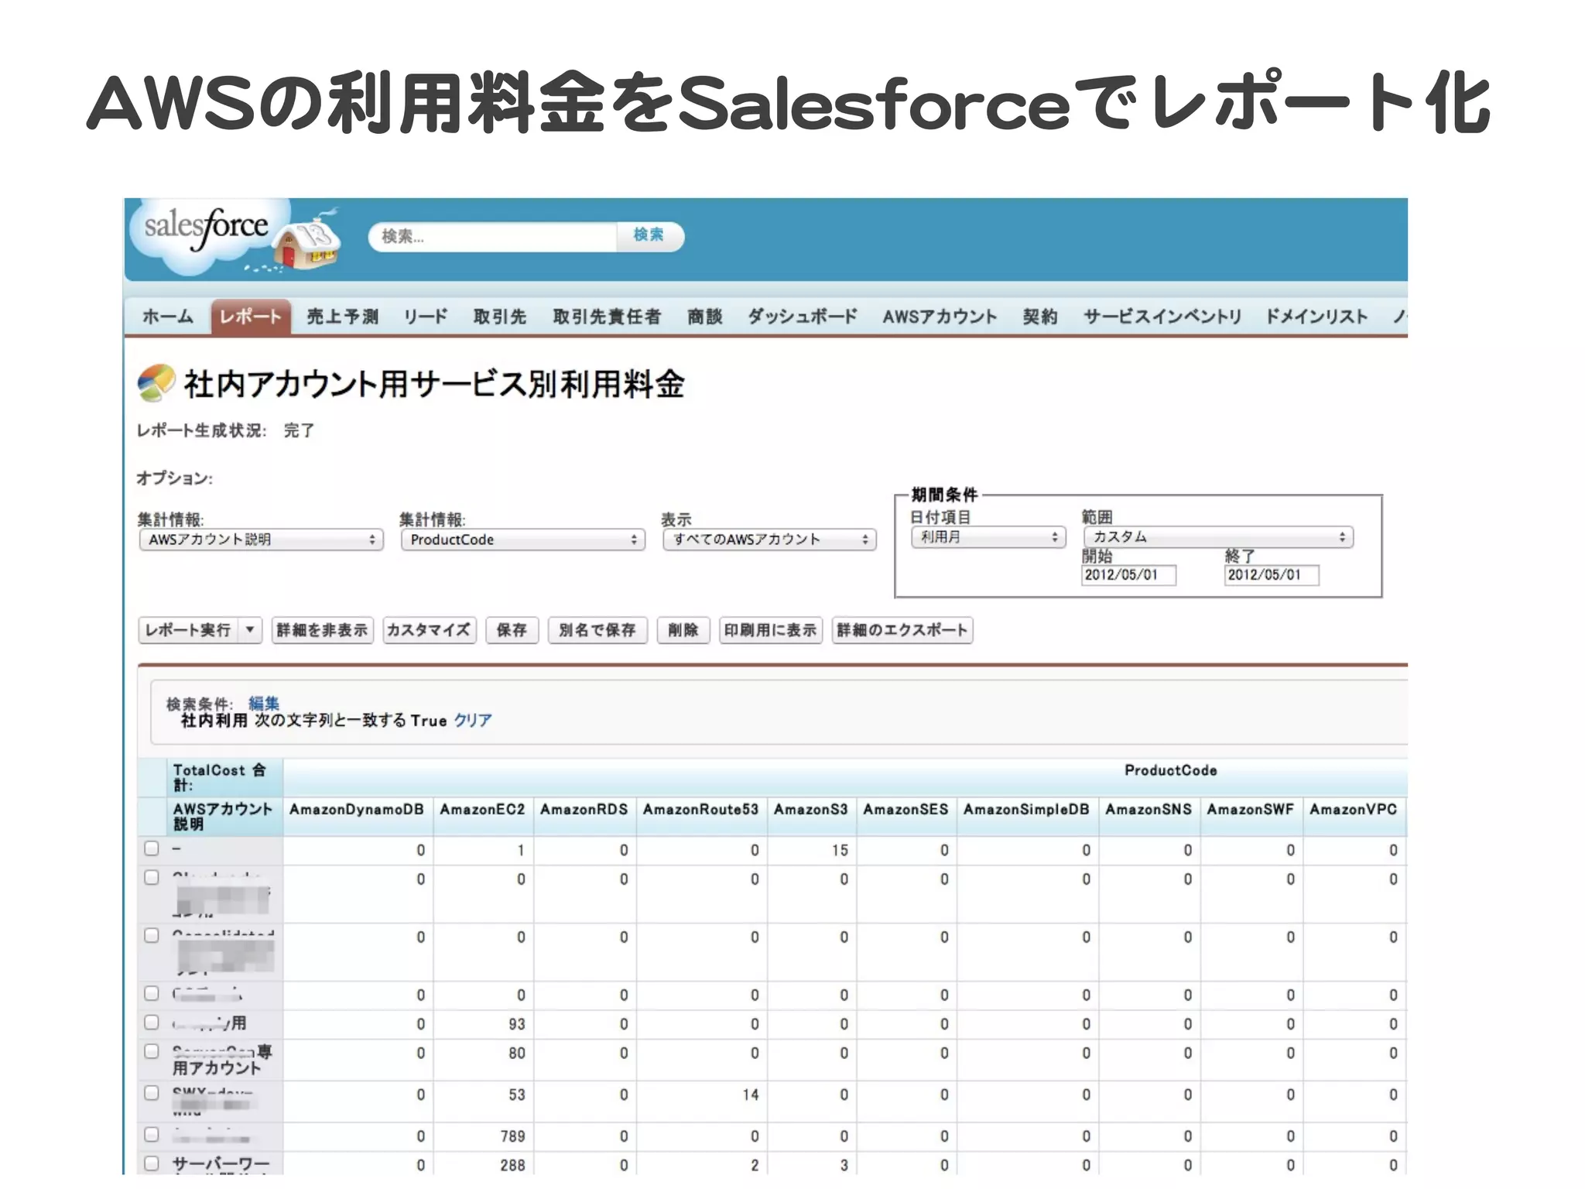Click the 検索 search button
This screenshot has width=1585, height=1189.
tap(649, 235)
